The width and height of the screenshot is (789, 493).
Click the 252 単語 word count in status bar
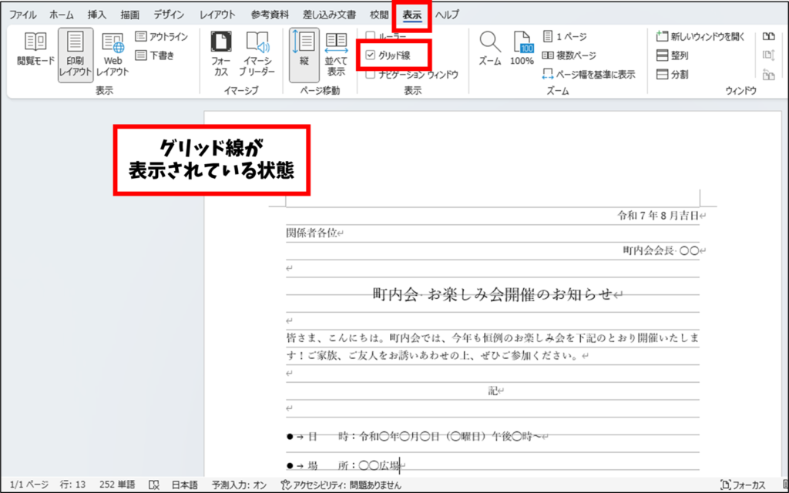[118, 485]
